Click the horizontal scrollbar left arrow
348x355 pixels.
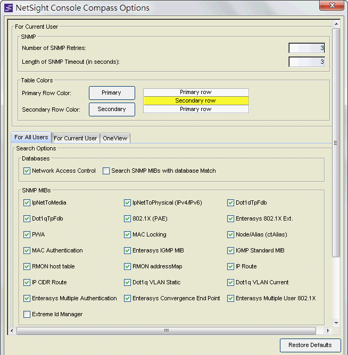click(12, 331)
